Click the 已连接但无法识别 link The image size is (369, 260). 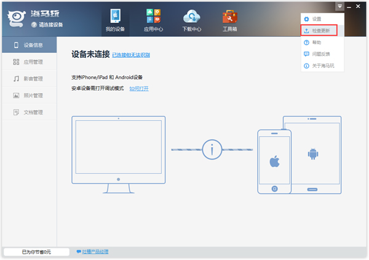pyautogui.click(x=131, y=55)
